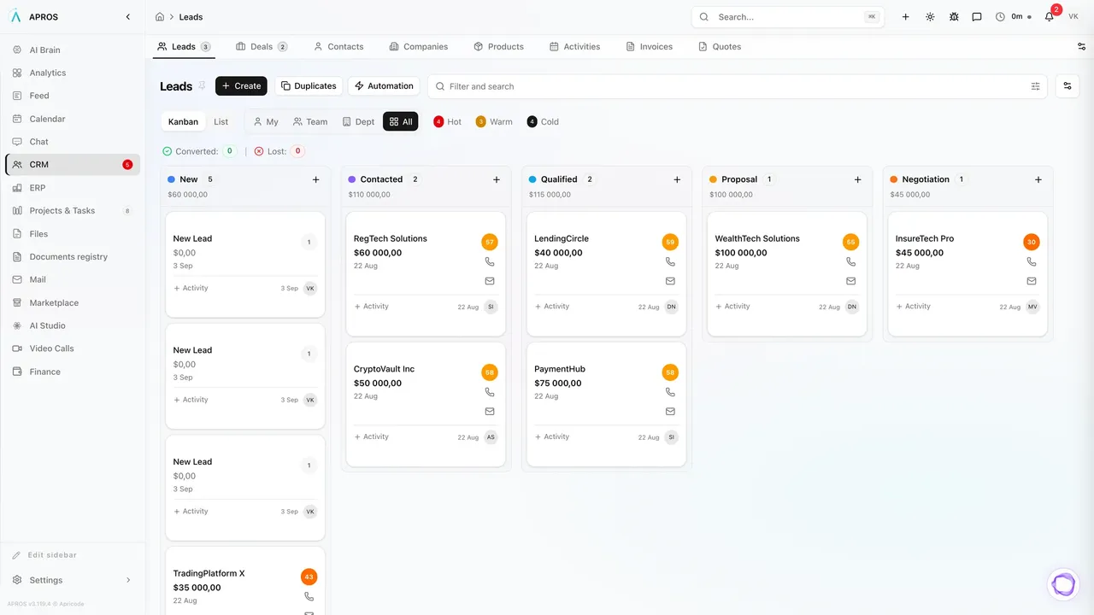Switch to List view
This screenshot has height=615, width=1094.
click(221, 122)
